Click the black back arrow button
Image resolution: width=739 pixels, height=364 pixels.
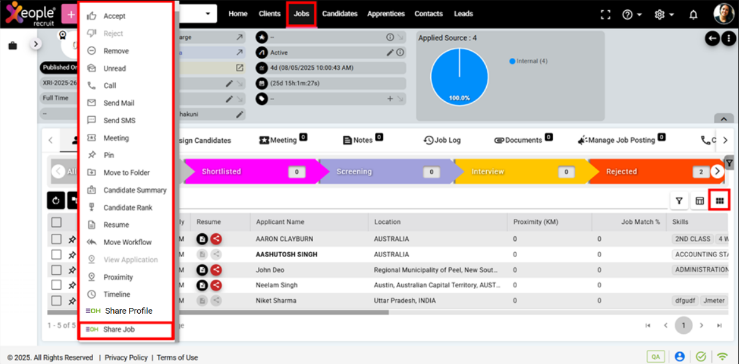click(712, 38)
